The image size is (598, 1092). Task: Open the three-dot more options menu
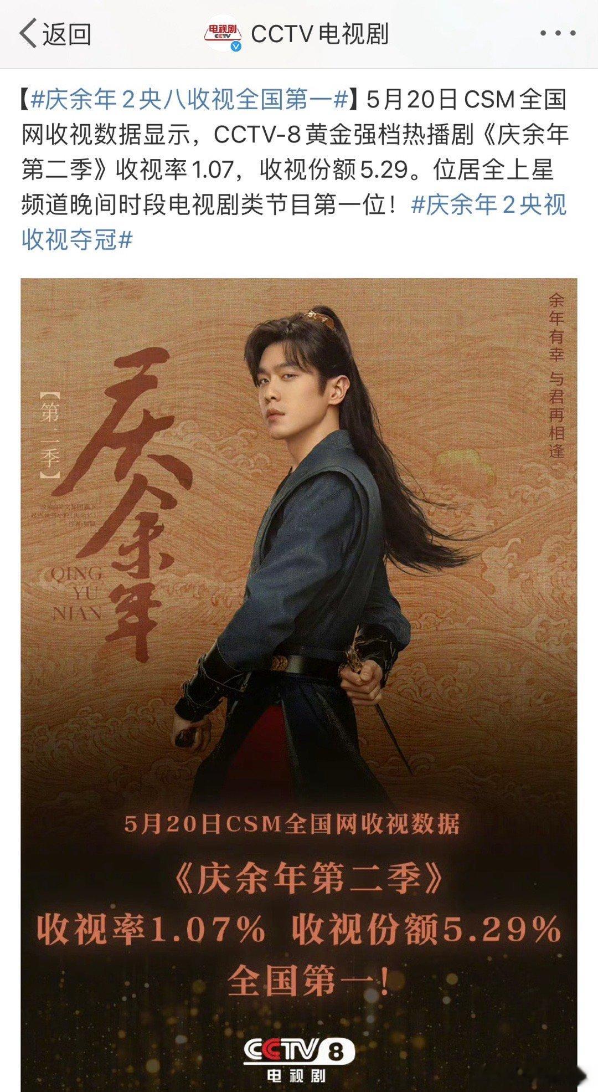(558, 34)
